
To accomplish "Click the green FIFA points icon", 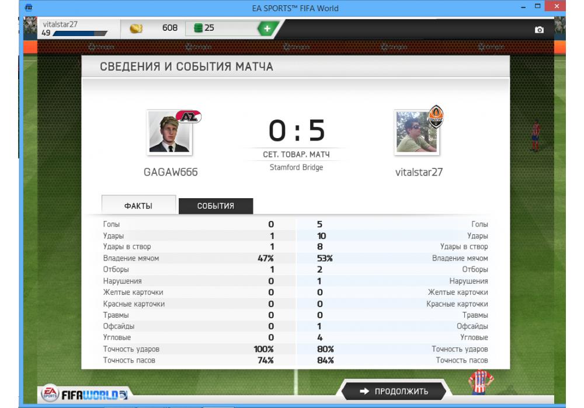I will pyautogui.click(x=199, y=28).
